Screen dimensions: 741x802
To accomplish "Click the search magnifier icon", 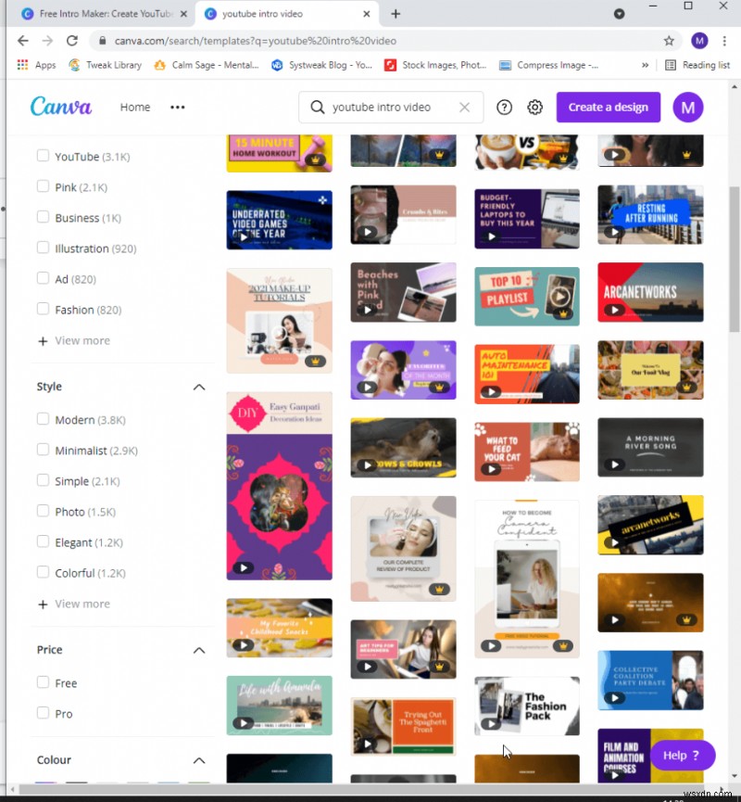I will coord(318,108).
